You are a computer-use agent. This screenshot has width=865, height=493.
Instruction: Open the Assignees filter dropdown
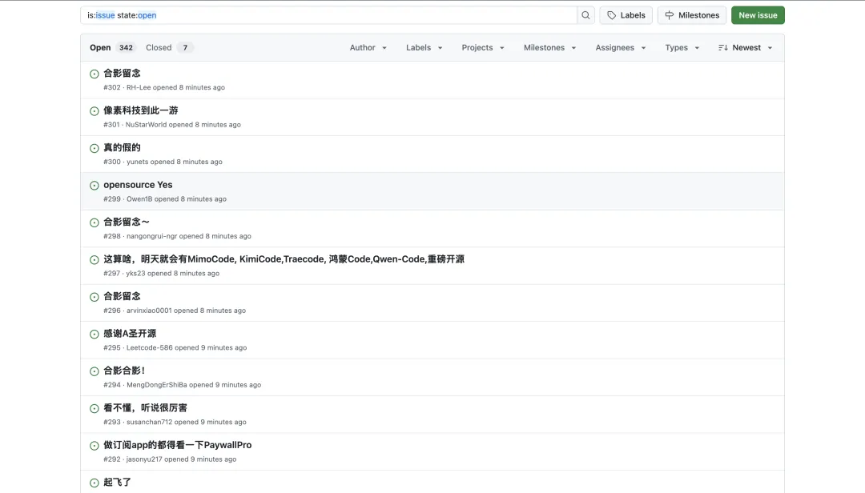[x=621, y=47]
